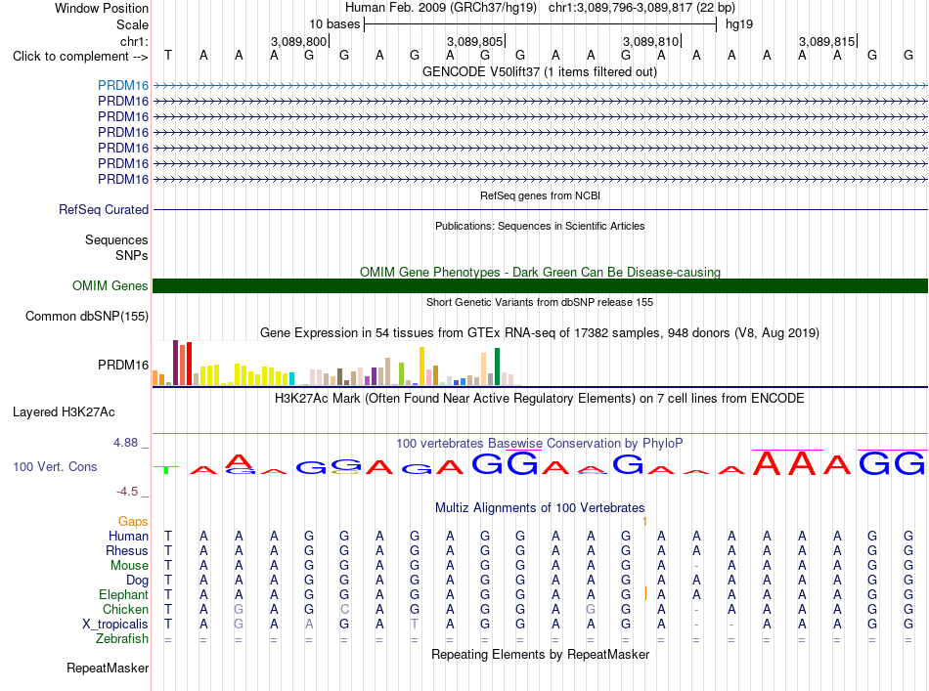Open the H3K27Ac Mark track title

pos(540,398)
